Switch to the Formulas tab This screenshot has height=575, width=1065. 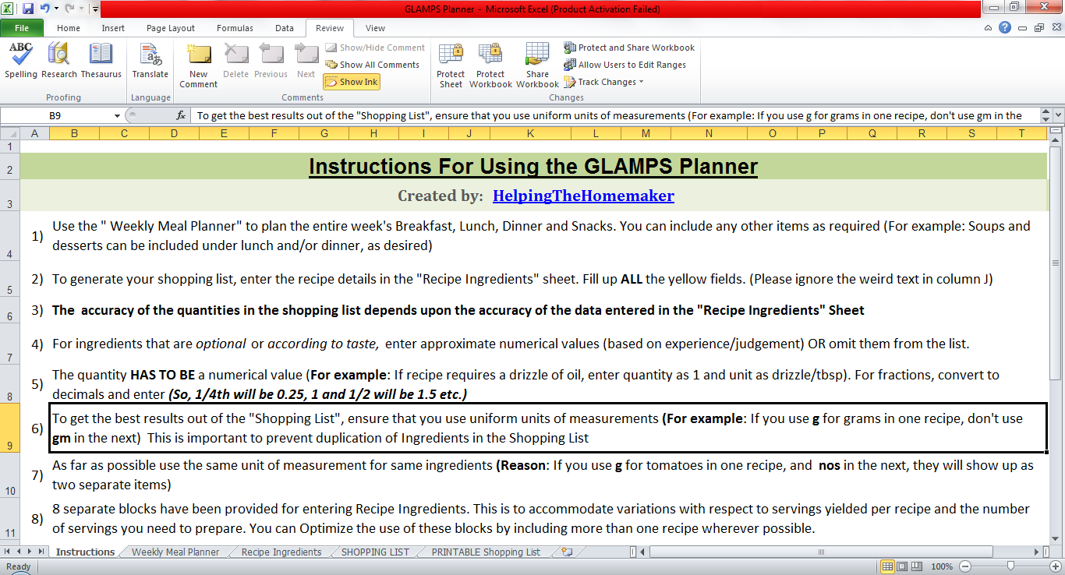pos(235,28)
